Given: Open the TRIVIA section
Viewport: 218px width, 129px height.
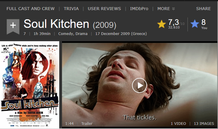Looking at the screenshot, I should [x=71, y=9].
